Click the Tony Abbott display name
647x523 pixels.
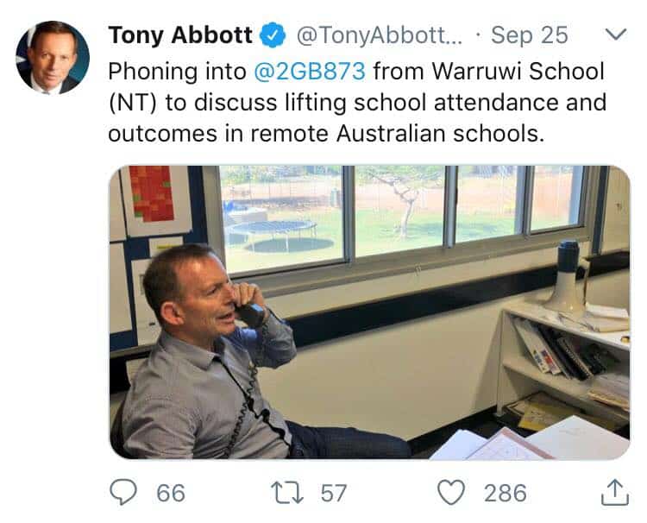(x=181, y=36)
